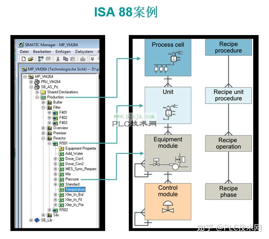Expand the Dose_Con1 node

[x=56, y=159]
